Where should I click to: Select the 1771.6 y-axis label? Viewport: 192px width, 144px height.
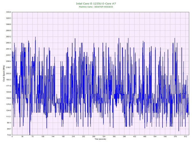pos(9,86)
